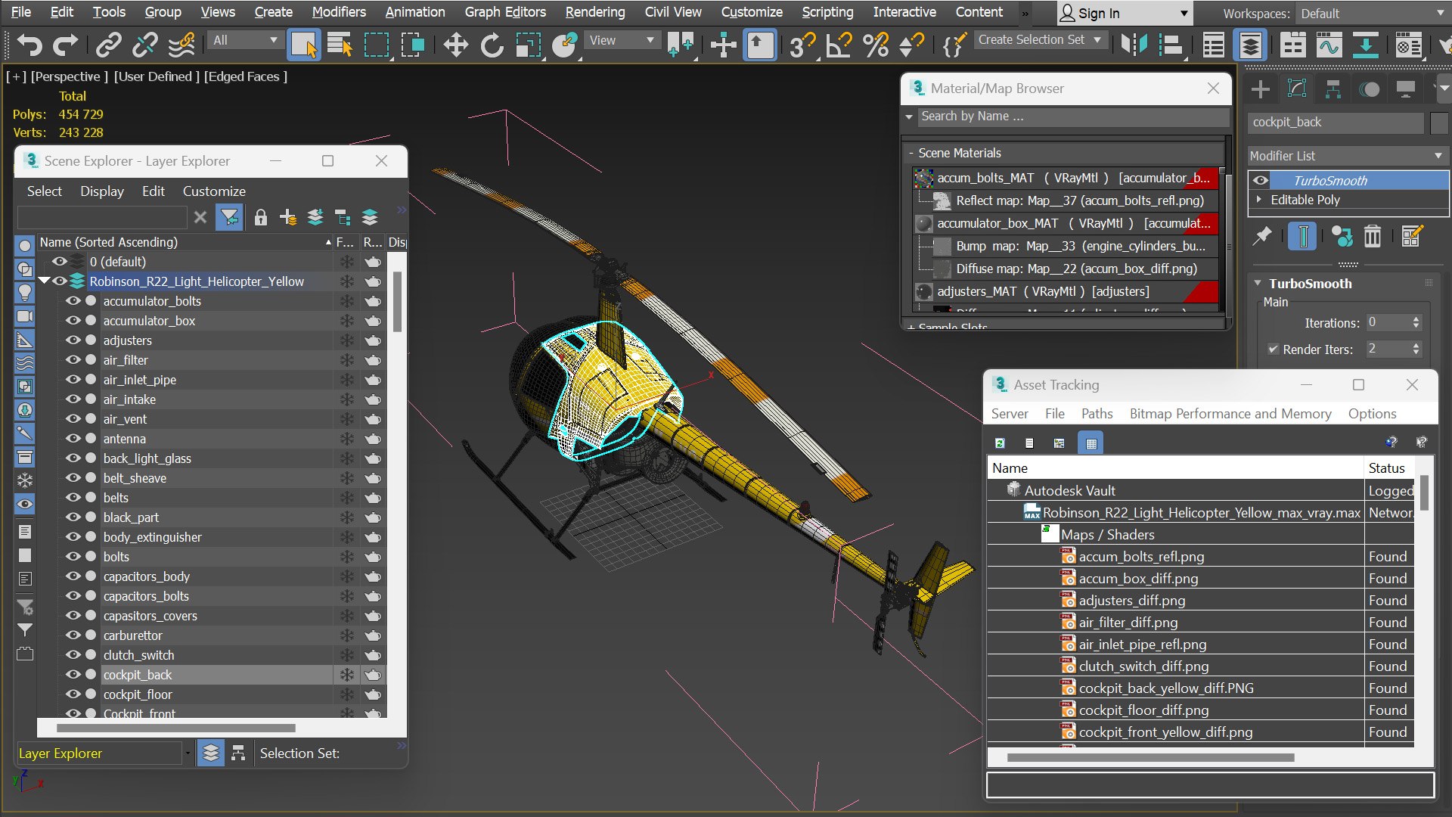The width and height of the screenshot is (1452, 817).
Task: Click the Mirror tool icon
Action: point(1134,45)
